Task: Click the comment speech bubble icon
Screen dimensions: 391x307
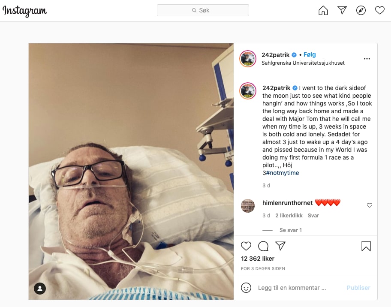Action: tap(263, 246)
